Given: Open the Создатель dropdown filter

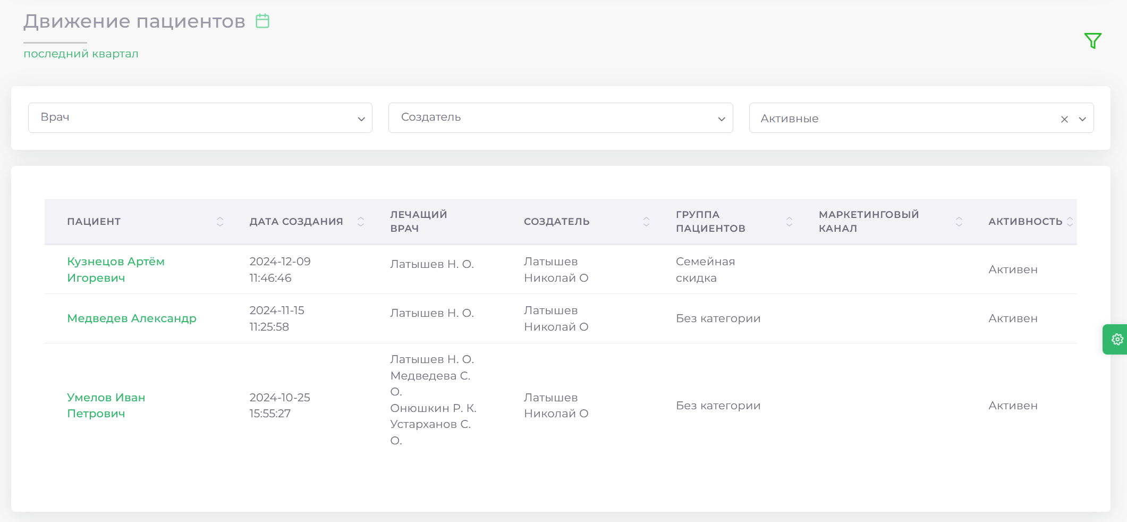Looking at the screenshot, I should click(x=561, y=117).
